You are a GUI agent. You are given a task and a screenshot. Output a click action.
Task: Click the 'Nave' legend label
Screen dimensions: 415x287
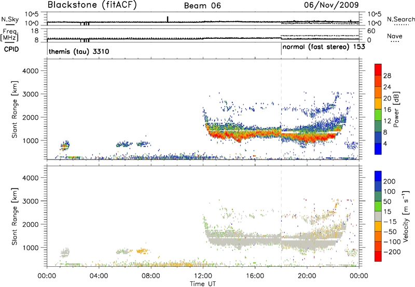pyautogui.click(x=395, y=36)
